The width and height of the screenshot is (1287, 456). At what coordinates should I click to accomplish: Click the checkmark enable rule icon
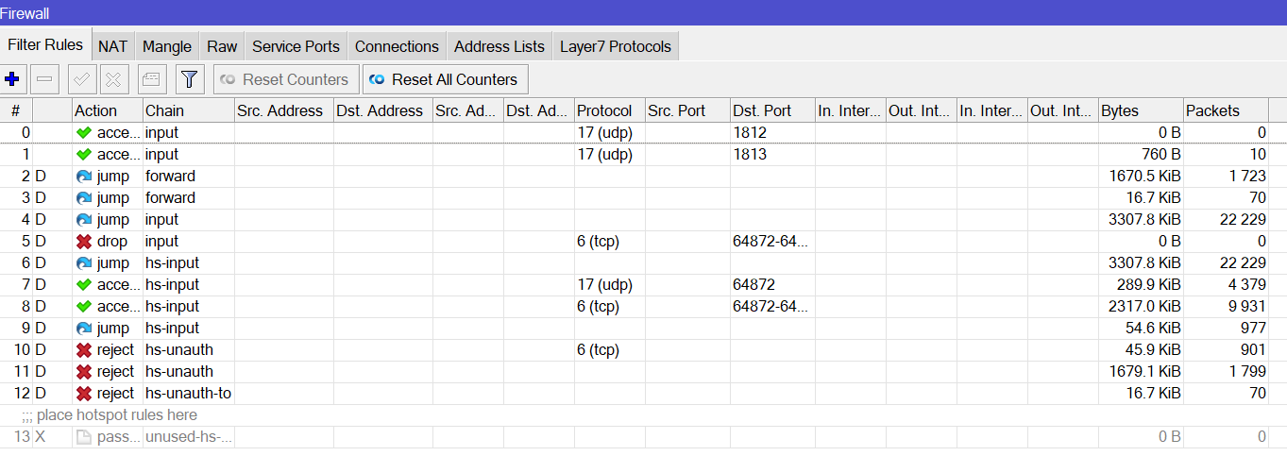click(82, 79)
